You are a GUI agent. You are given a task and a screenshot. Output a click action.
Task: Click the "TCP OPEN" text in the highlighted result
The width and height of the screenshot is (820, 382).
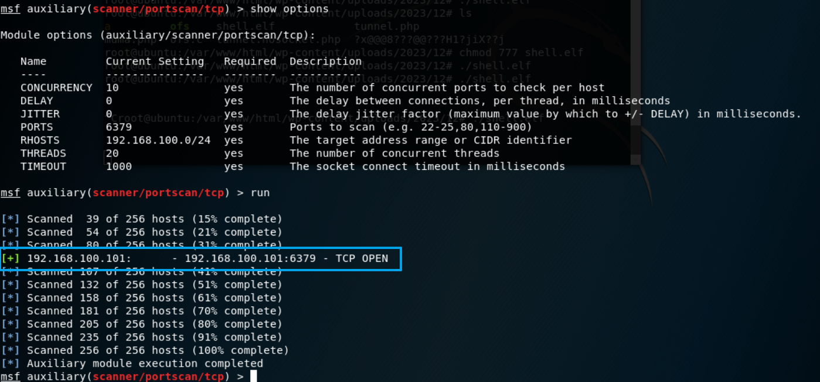click(x=362, y=258)
